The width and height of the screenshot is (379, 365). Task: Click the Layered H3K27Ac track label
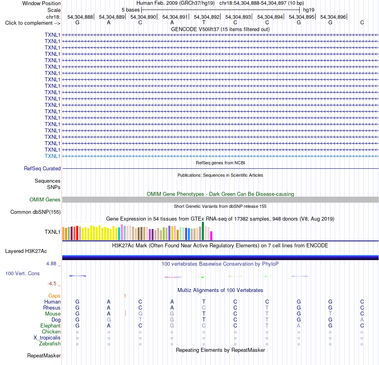pyautogui.click(x=26, y=251)
